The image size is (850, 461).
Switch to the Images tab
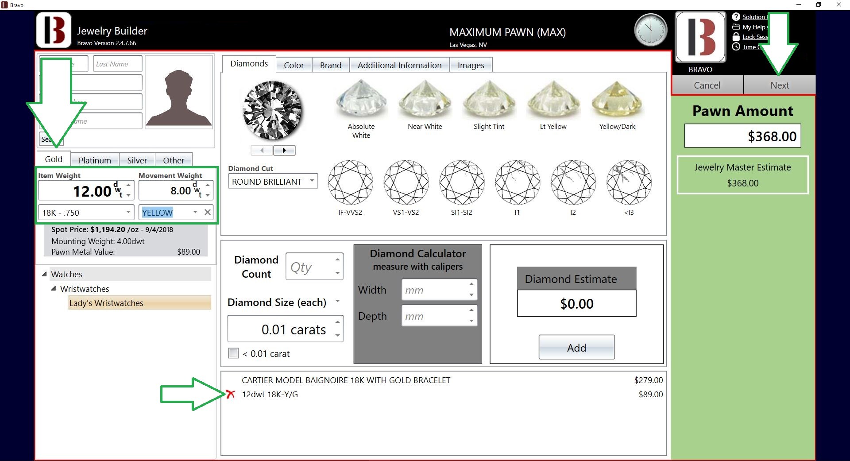click(471, 65)
